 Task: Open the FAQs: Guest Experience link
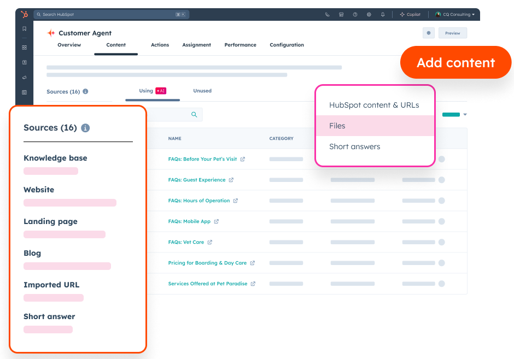click(x=197, y=180)
